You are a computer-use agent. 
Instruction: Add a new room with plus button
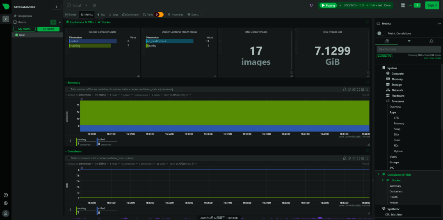coord(53,22)
